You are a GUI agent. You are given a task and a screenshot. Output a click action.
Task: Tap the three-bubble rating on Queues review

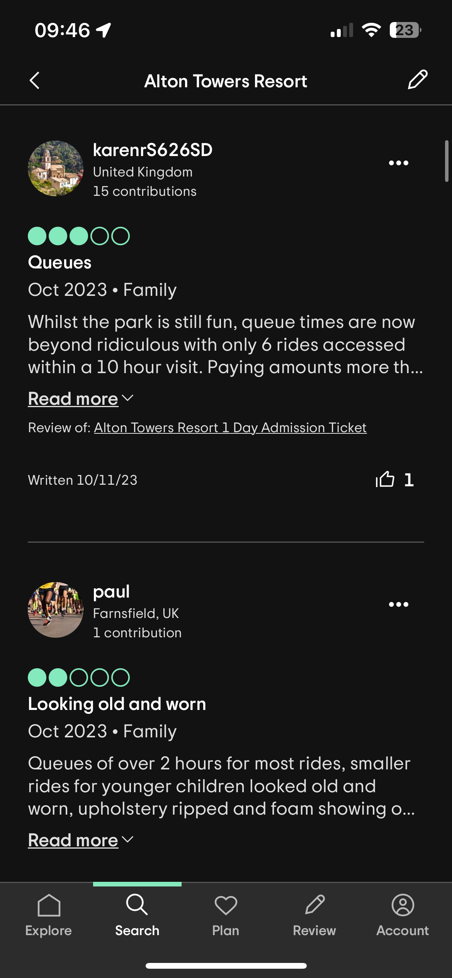(79, 236)
